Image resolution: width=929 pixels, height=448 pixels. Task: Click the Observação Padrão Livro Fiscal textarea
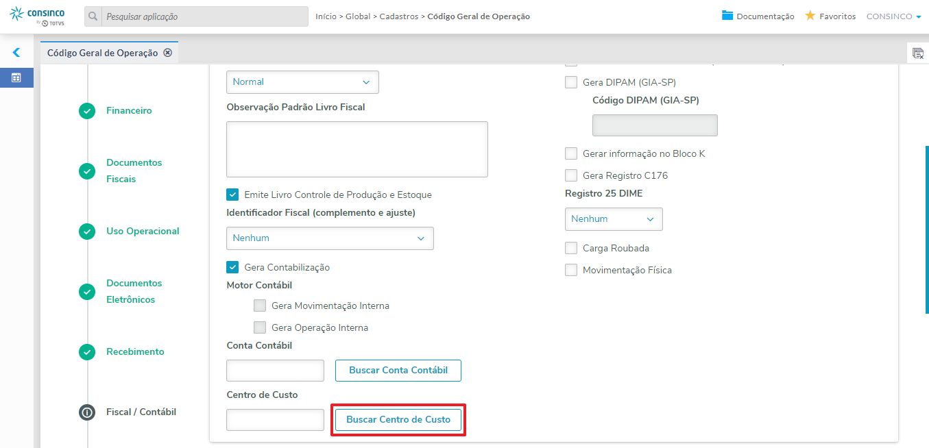[x=357, y=149]
